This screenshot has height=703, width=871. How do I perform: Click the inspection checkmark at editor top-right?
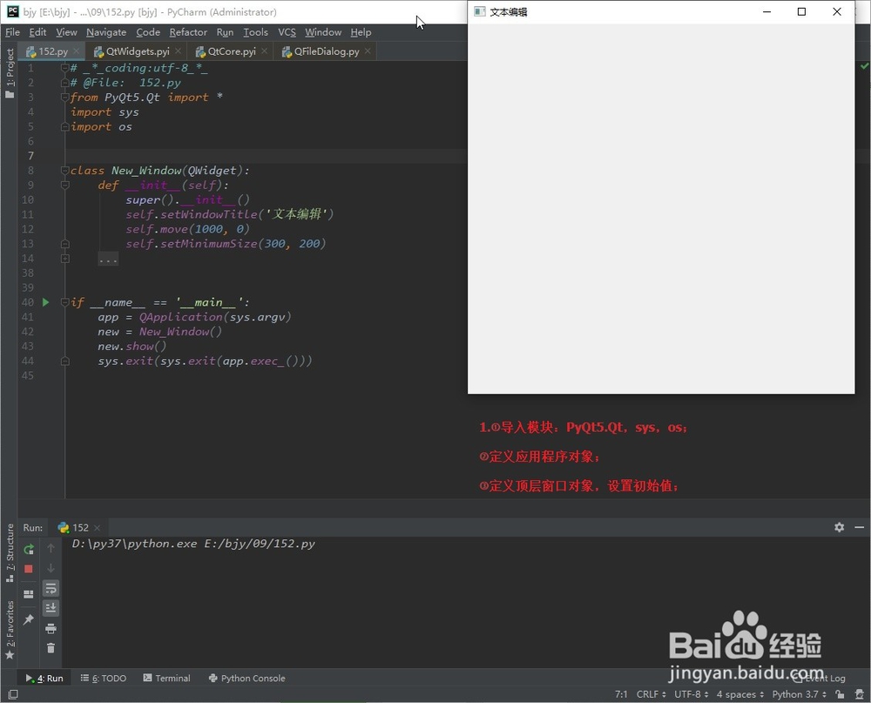(864, 66)
